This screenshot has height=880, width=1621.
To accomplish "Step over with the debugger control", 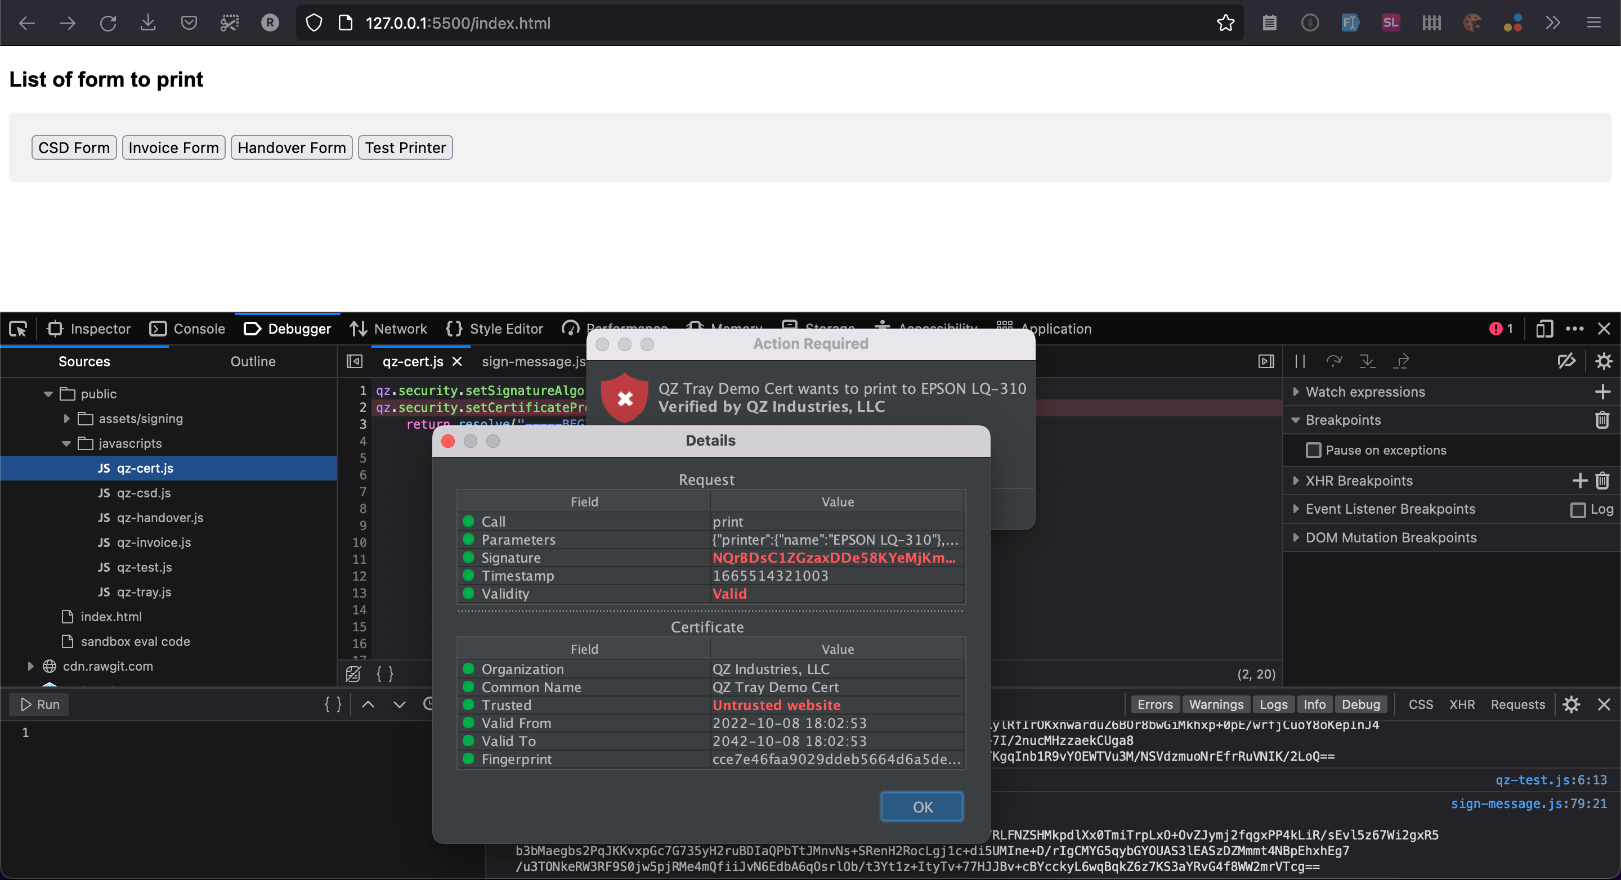I will (1335, 361).
